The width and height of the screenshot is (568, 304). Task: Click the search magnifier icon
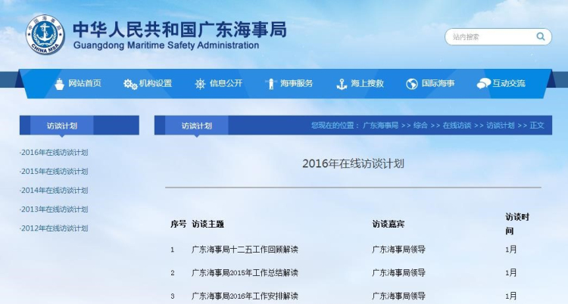click(x=541, y=36)
